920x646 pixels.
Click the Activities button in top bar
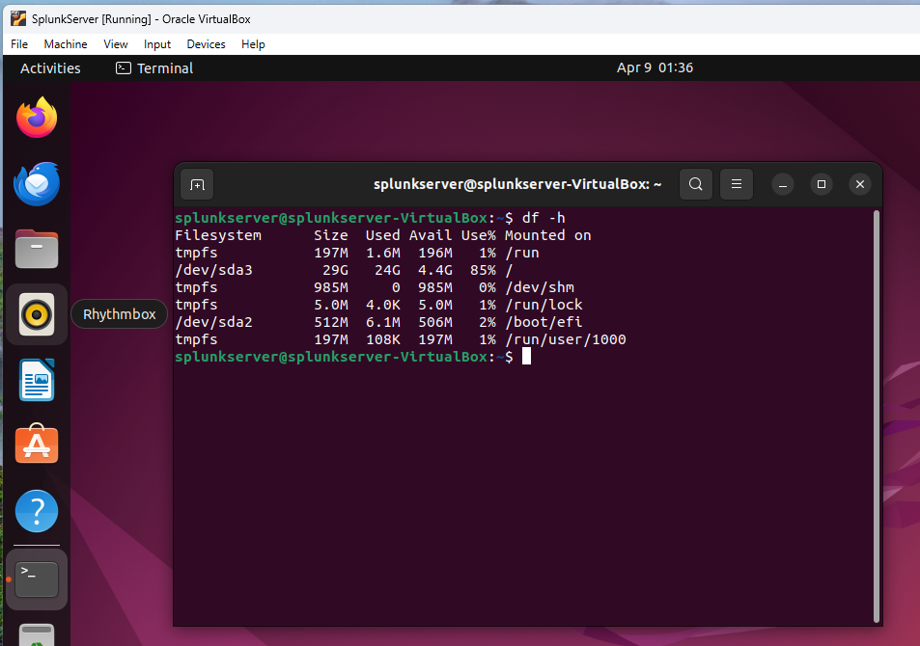[50, 68]
